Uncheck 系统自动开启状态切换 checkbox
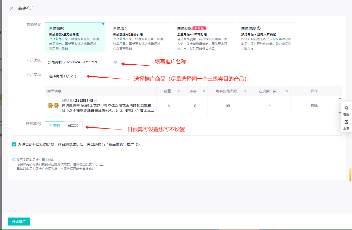The width and height of the screenshot is (352, 230). click(14, 144)
